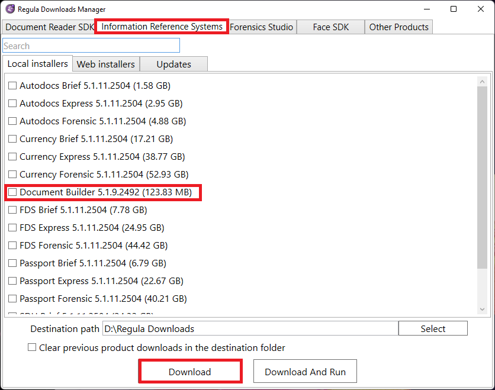Switch to the Face SDK tab
The height and width of the screenshot is (390, 495).
tap(331, 27)
